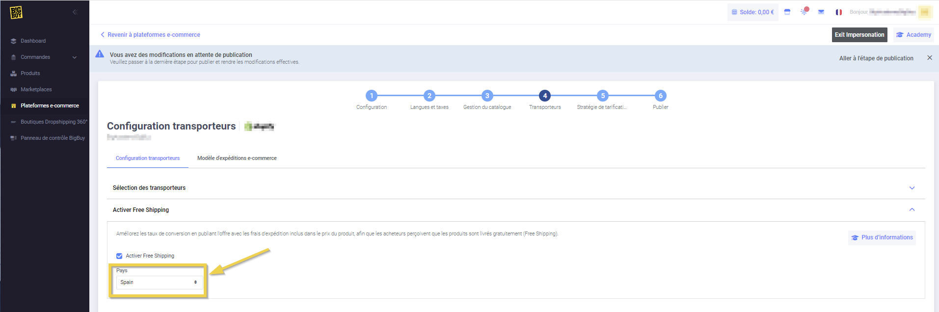Viewport: 939px width, 312px height.
Task: Open the messages envelope icon
Action: click(x=821, y=12)
